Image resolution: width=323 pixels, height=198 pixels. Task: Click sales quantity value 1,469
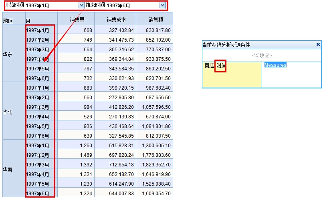[86, 155]
